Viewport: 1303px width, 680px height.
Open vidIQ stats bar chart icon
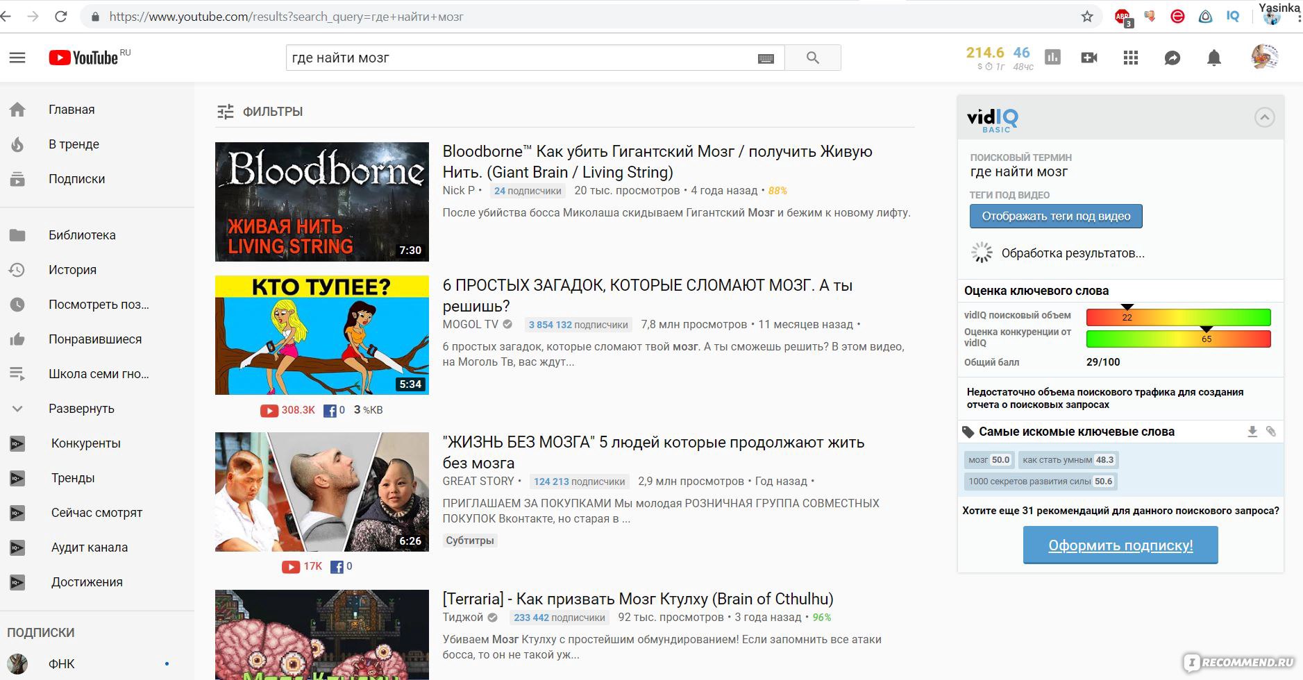tap(1052, 58)
